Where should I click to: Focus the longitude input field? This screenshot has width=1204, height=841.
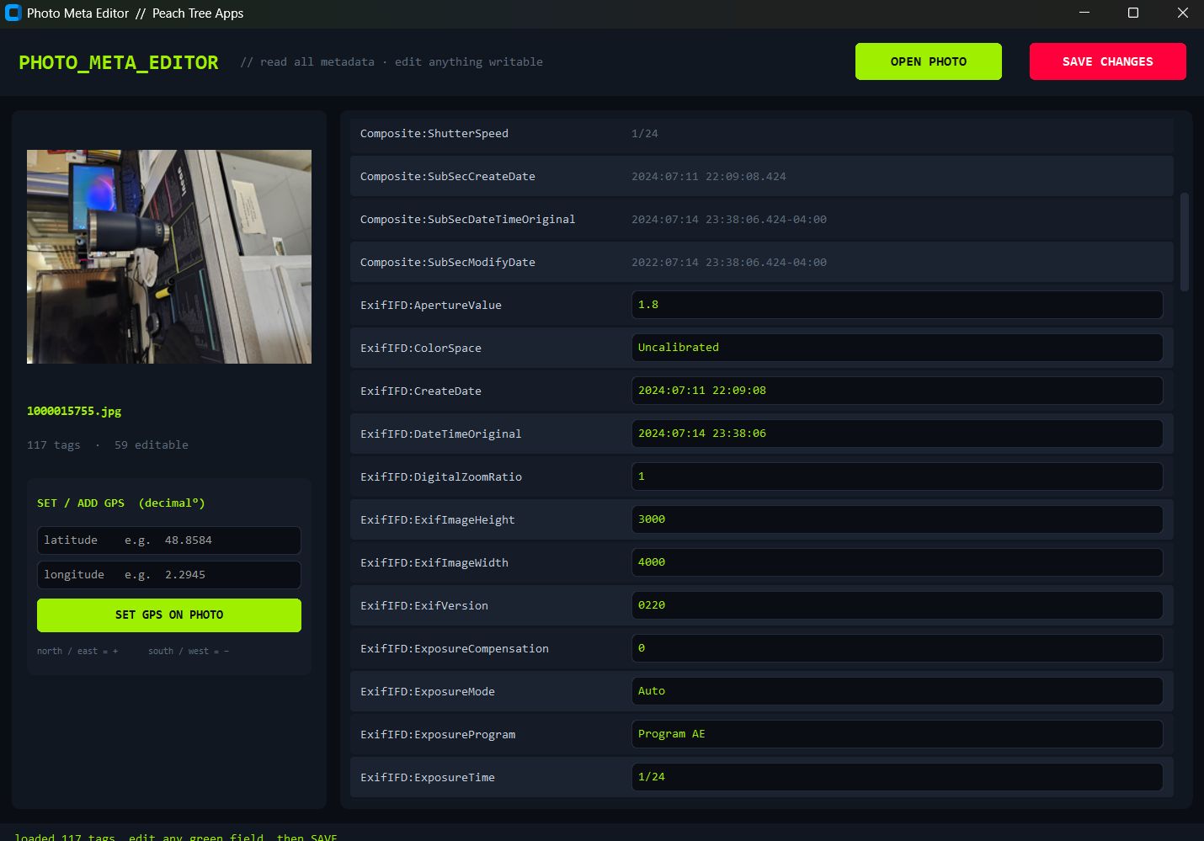click(x=169, y=575)
